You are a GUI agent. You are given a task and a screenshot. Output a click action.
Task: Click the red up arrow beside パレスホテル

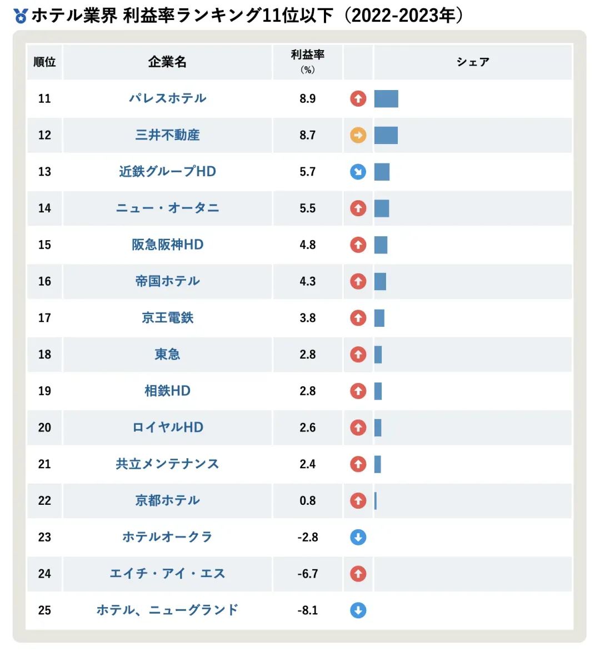click(x=358, y=98)
